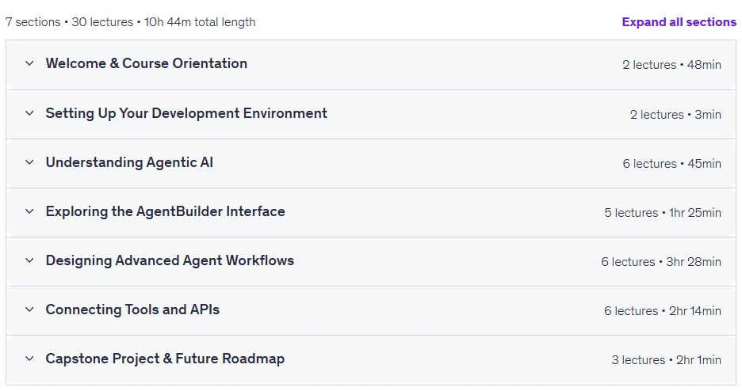Click Connecting Tools and APIs heading
Viewport: 742px width, 391px height.
[132, 309]
